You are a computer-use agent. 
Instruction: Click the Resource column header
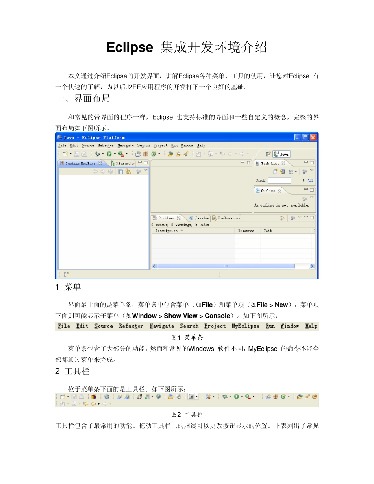click(x=248, y=231)
